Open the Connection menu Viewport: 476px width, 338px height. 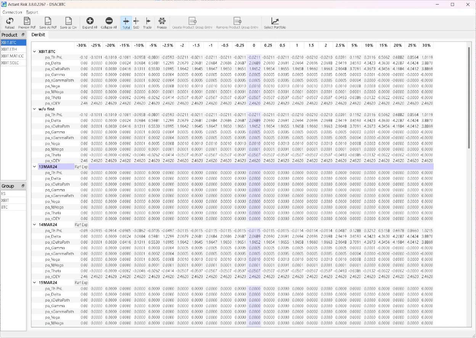click(x=12, y=12)
